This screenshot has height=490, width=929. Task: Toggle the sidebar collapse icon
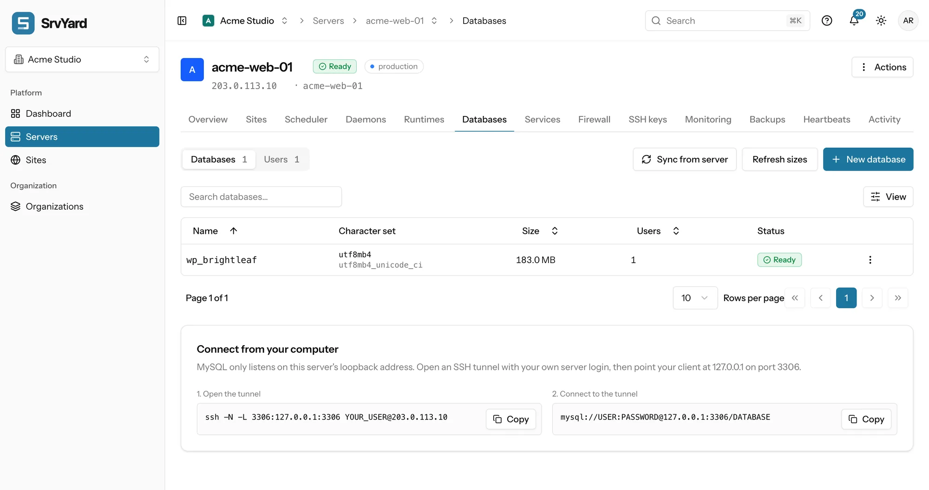(182, 21)
